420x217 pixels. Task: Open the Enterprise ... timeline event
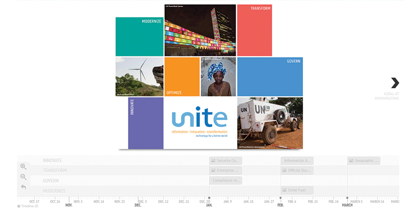click(225, 170)
